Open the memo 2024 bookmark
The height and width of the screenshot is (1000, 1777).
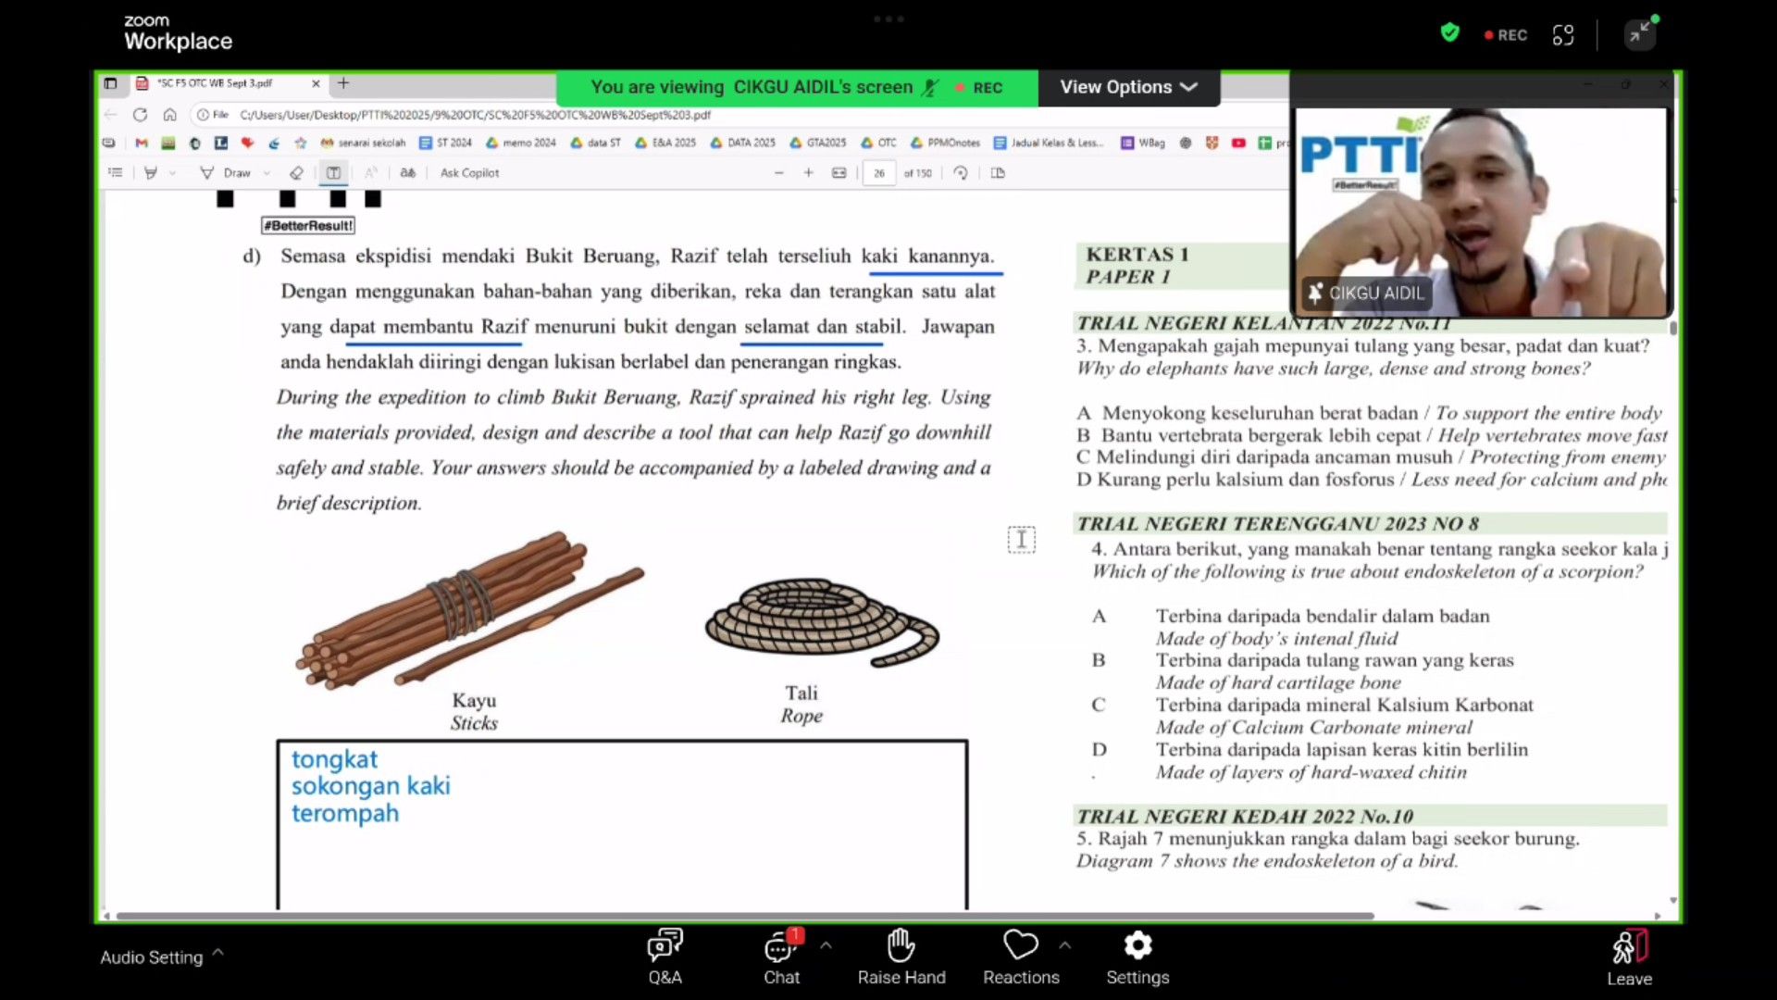[521, 143]
